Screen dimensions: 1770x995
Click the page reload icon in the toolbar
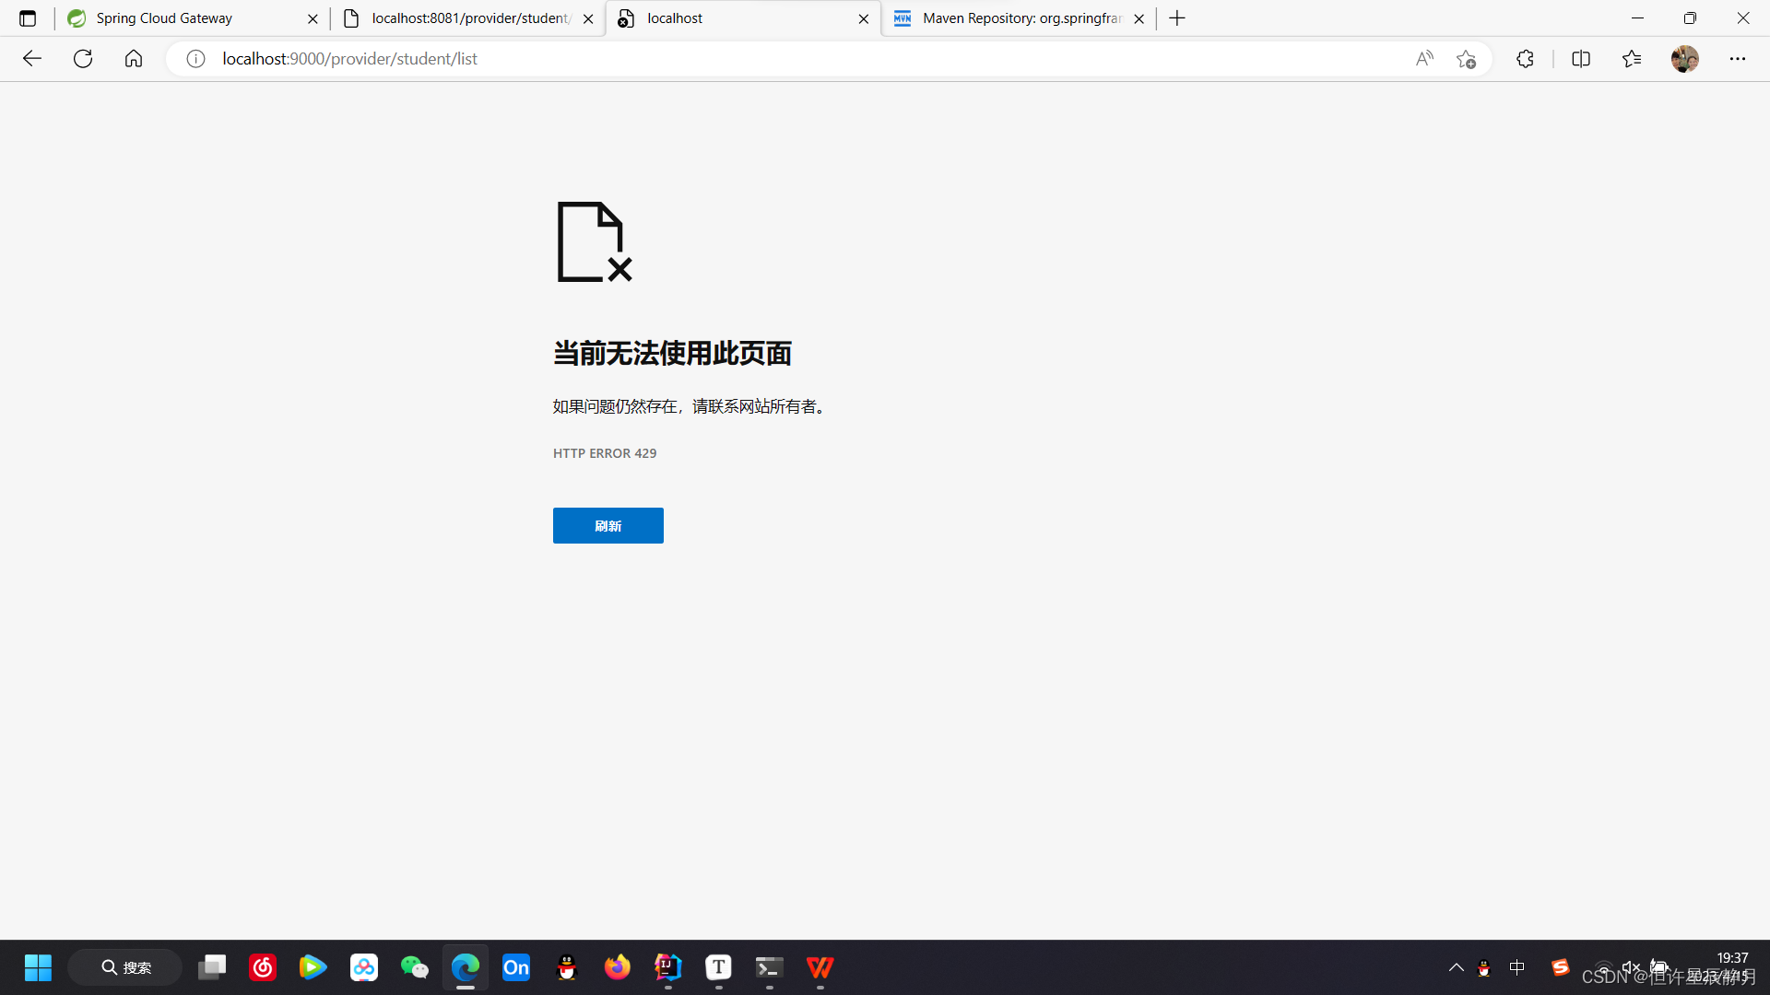click(x=82, y=58)
